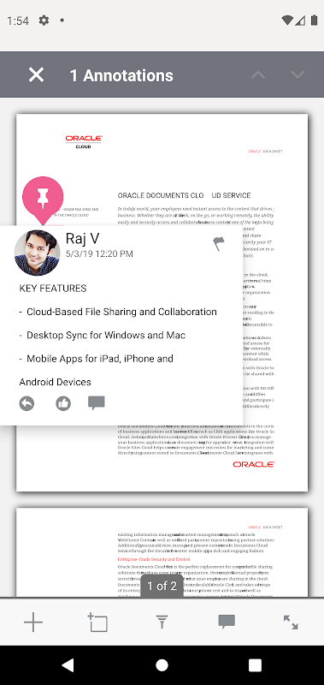Image resolution: width=324 pixels, height=685 pixels.
Task: Show annotations list from bottom toolbar
Action: [227, 622]
